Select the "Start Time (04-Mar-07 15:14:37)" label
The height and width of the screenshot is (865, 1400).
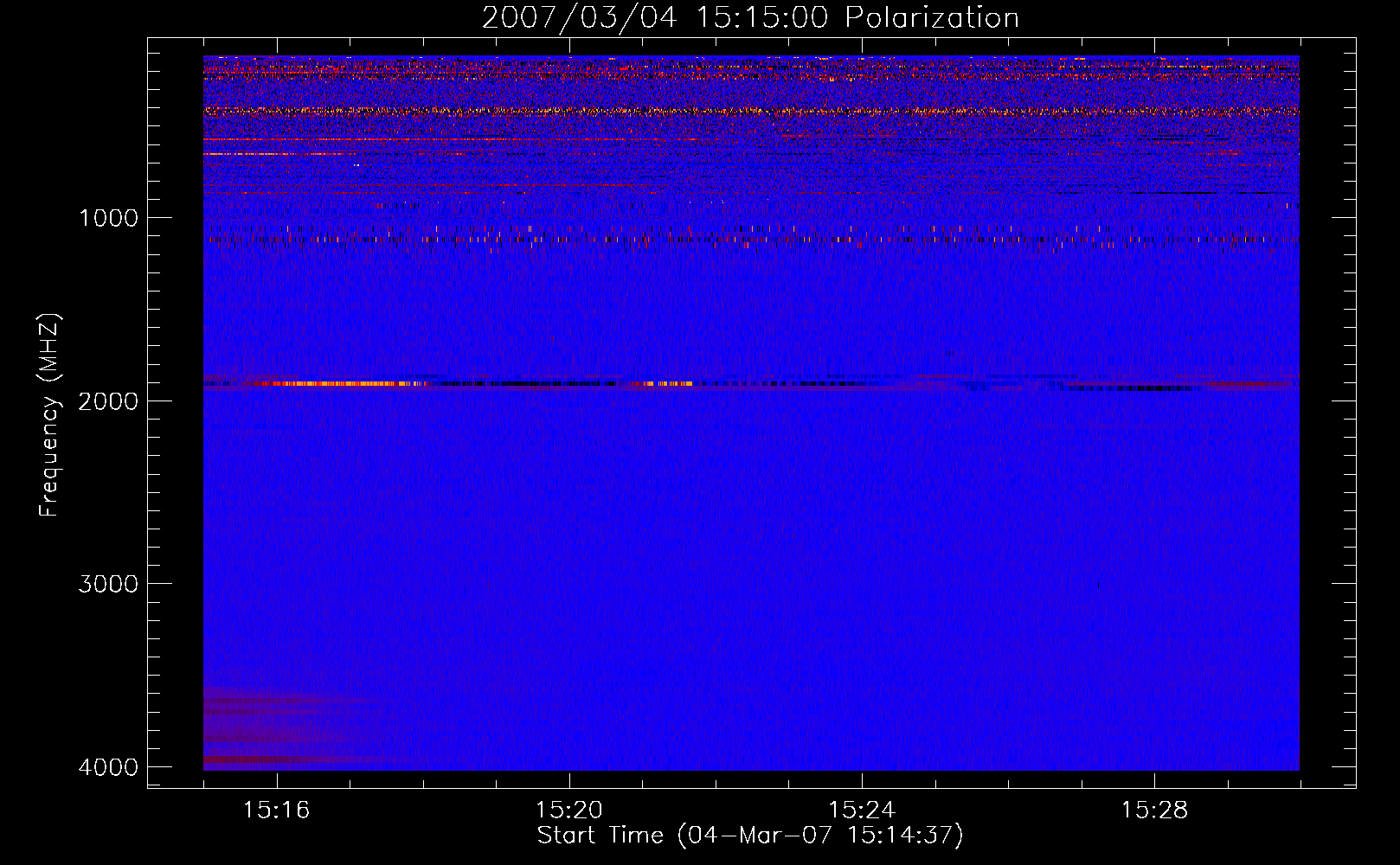(x=750, y=836)
